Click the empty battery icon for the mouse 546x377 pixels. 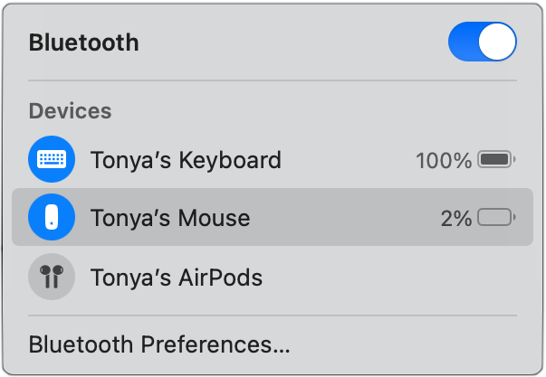pyautogui.click(x=495, y=218)
